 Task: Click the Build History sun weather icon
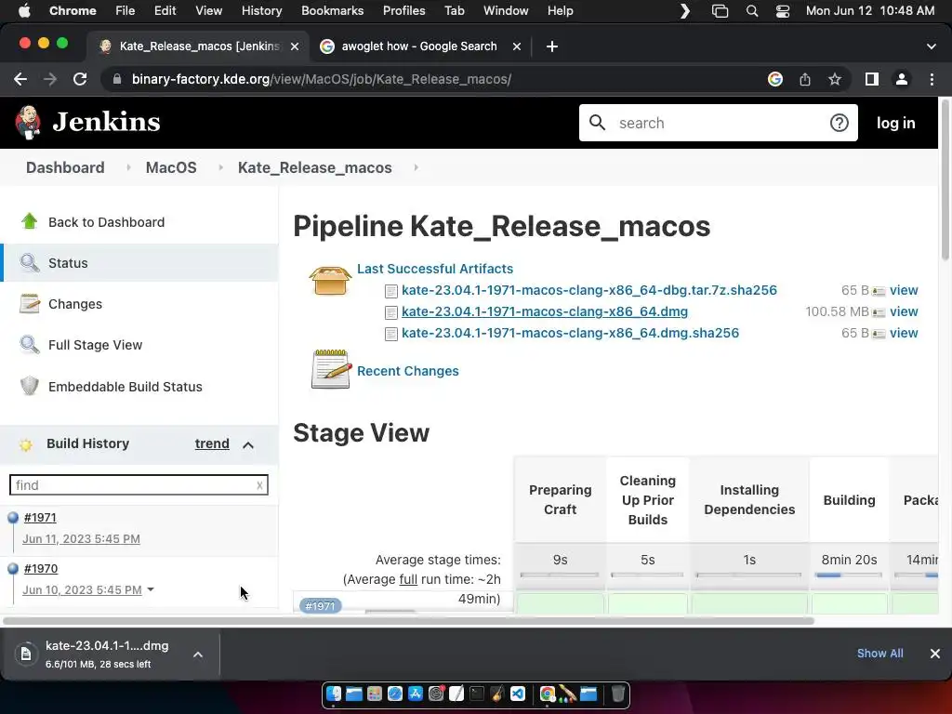point(25,444)
